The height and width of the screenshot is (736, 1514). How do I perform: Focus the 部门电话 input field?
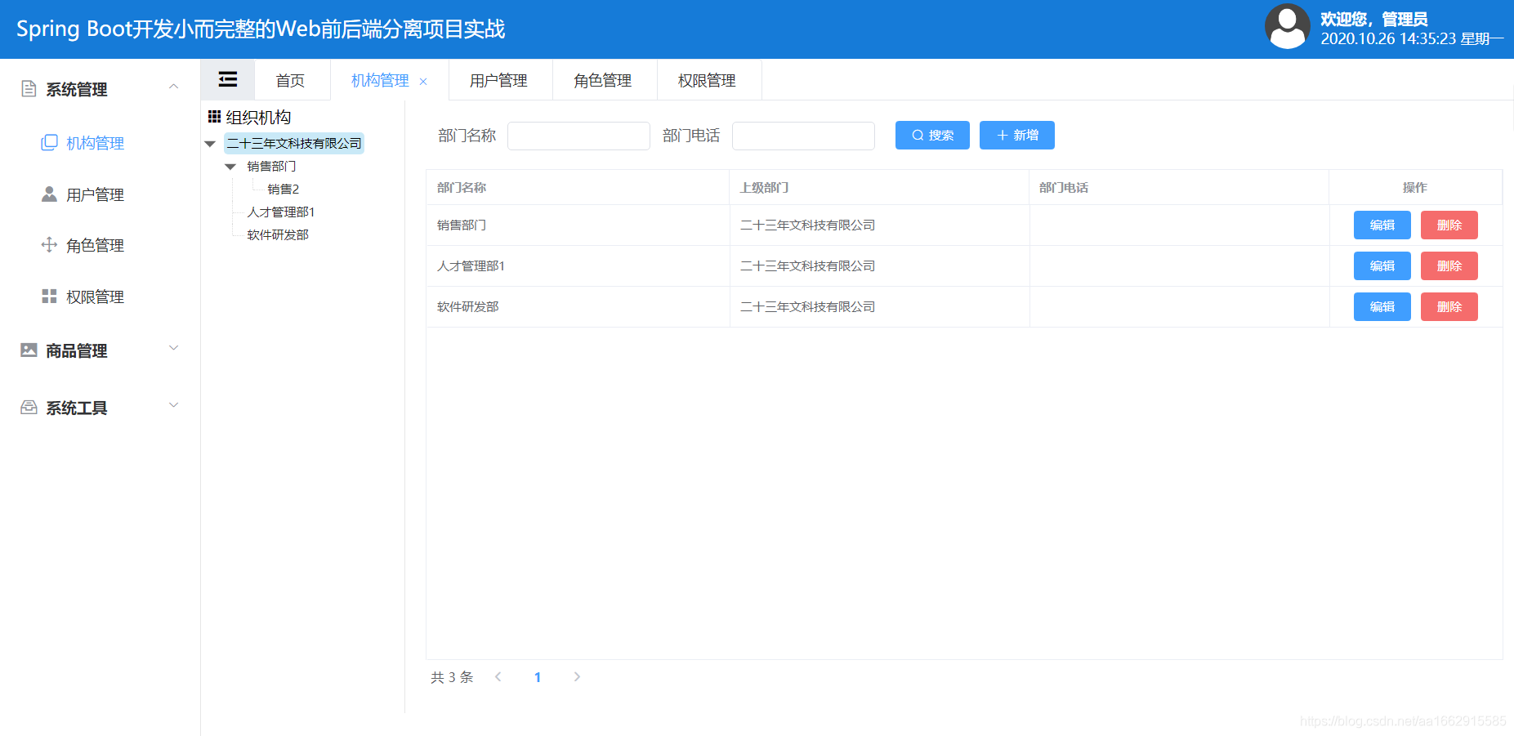point(803,136)
